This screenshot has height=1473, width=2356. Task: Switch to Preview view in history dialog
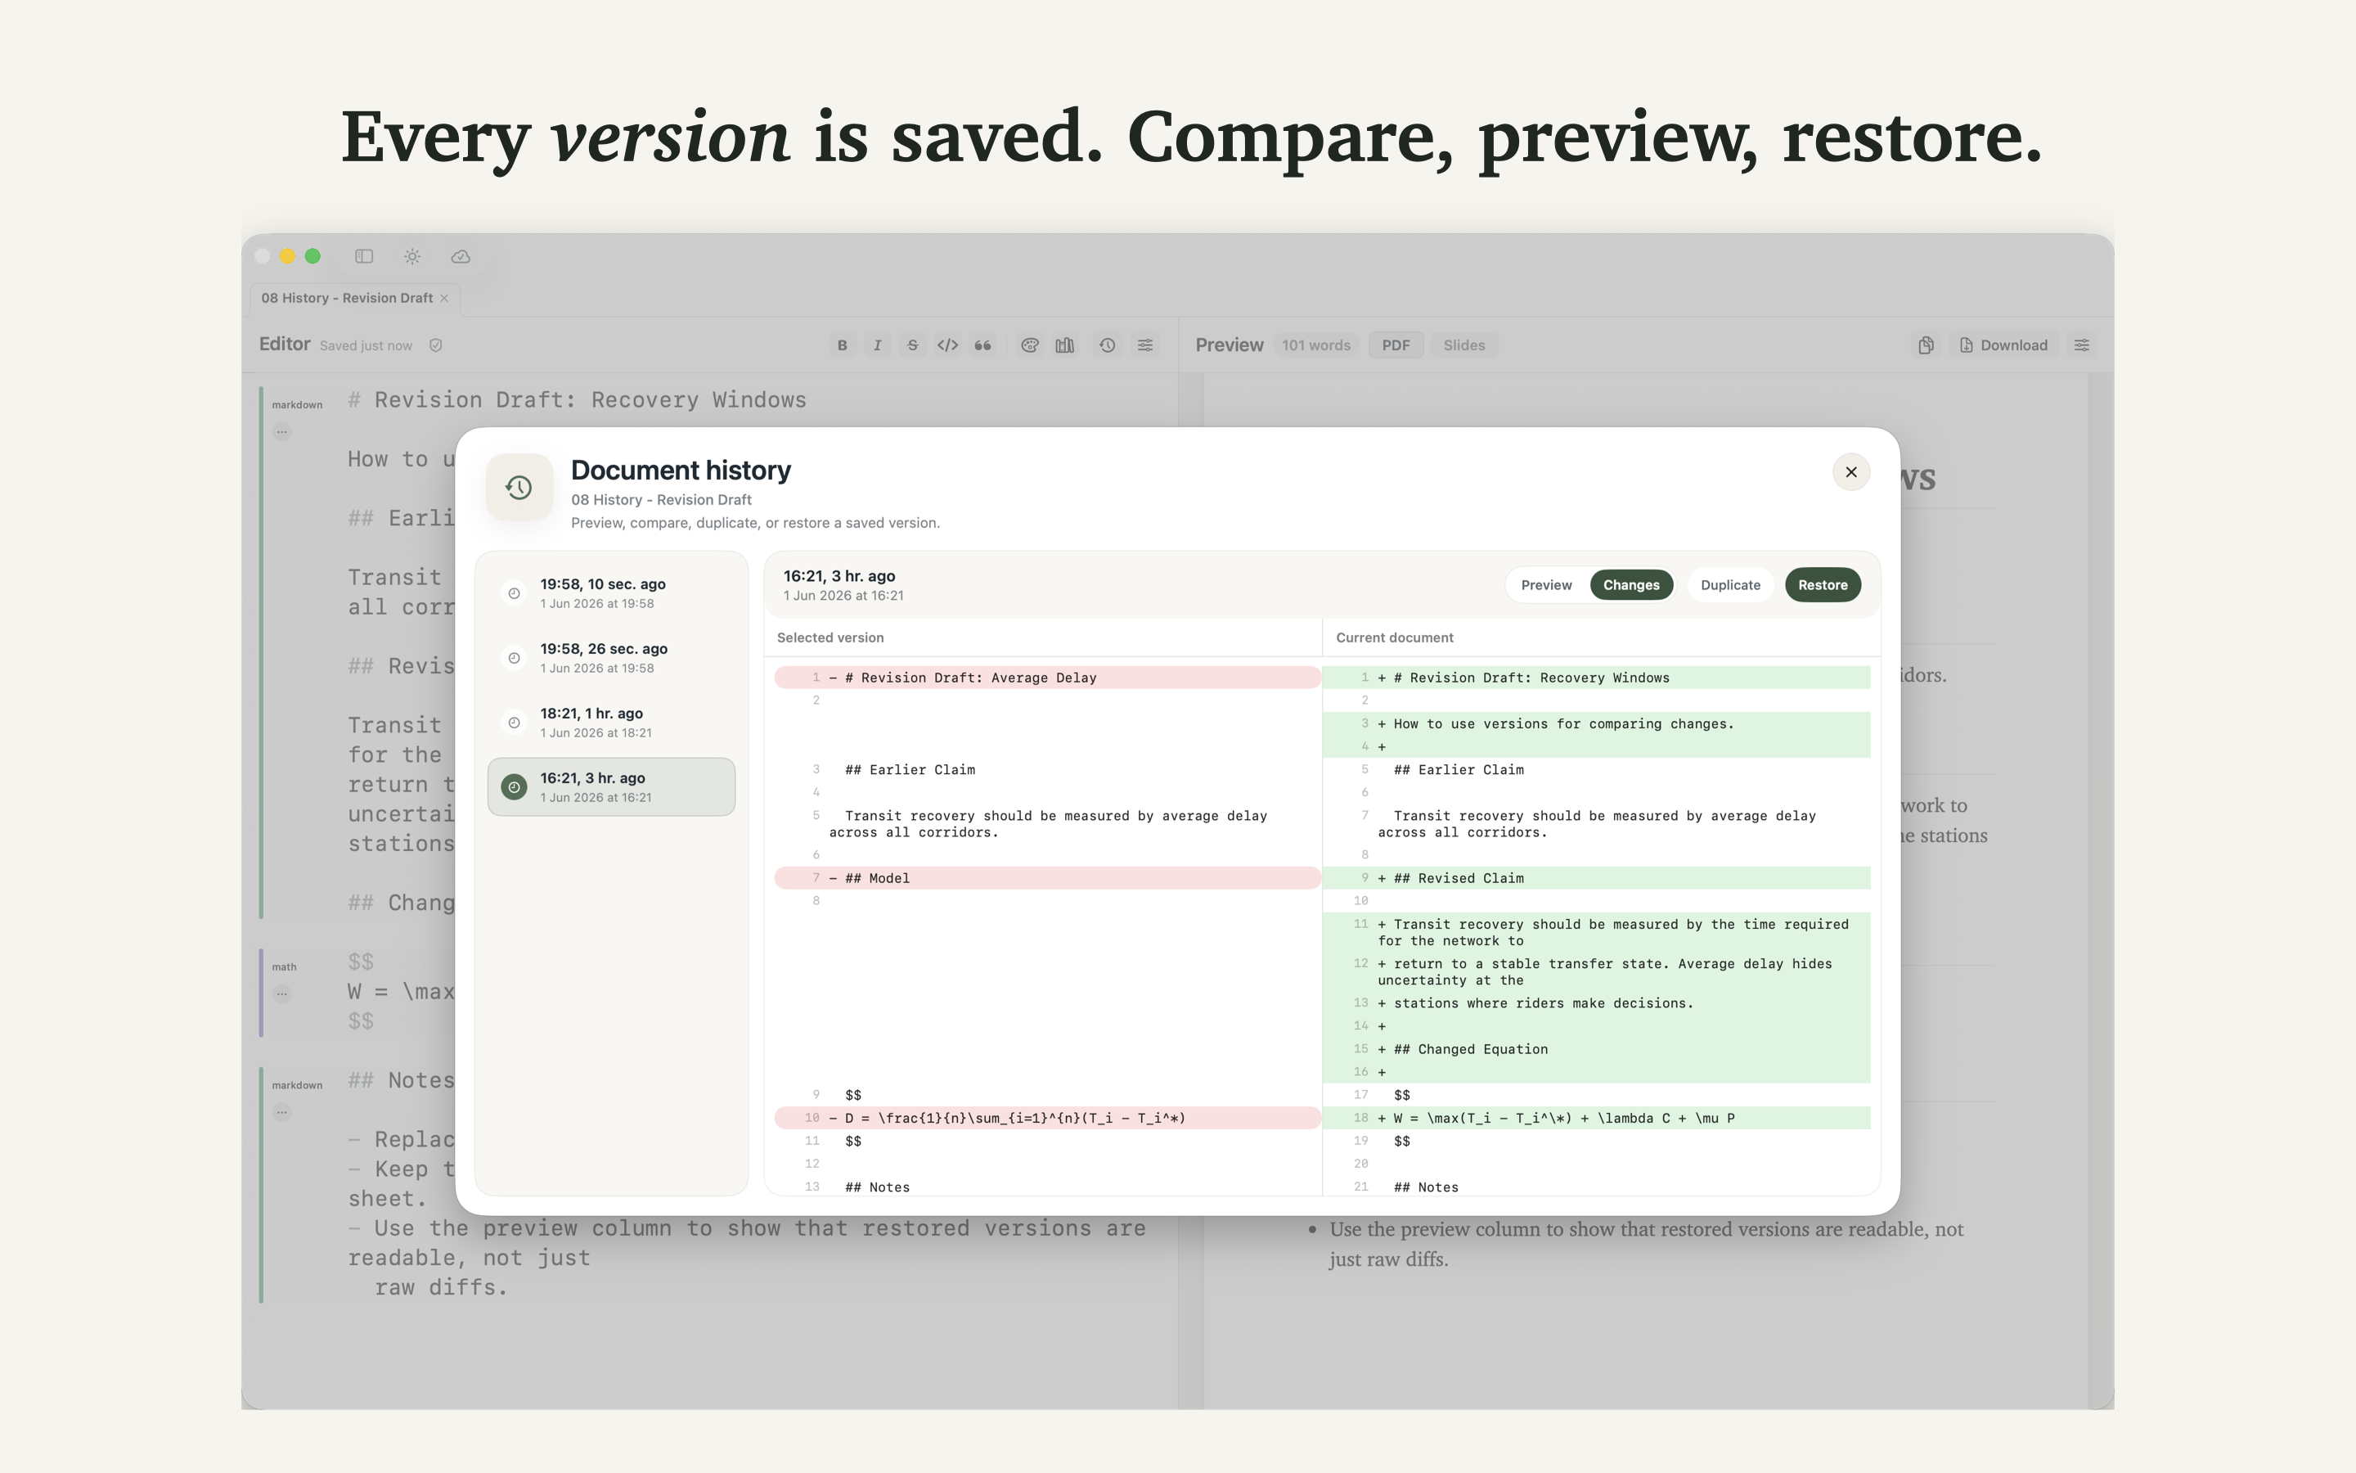click(x=1546, y=584)
